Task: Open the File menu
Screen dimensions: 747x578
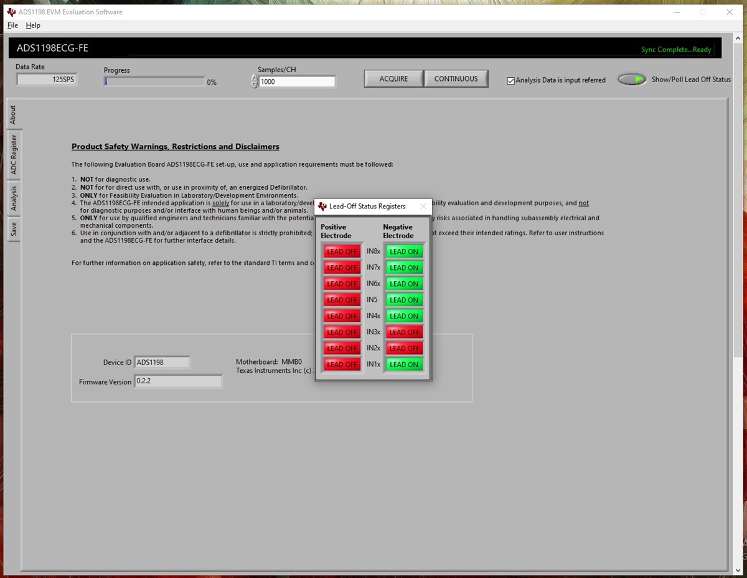Action: point(12,26)
